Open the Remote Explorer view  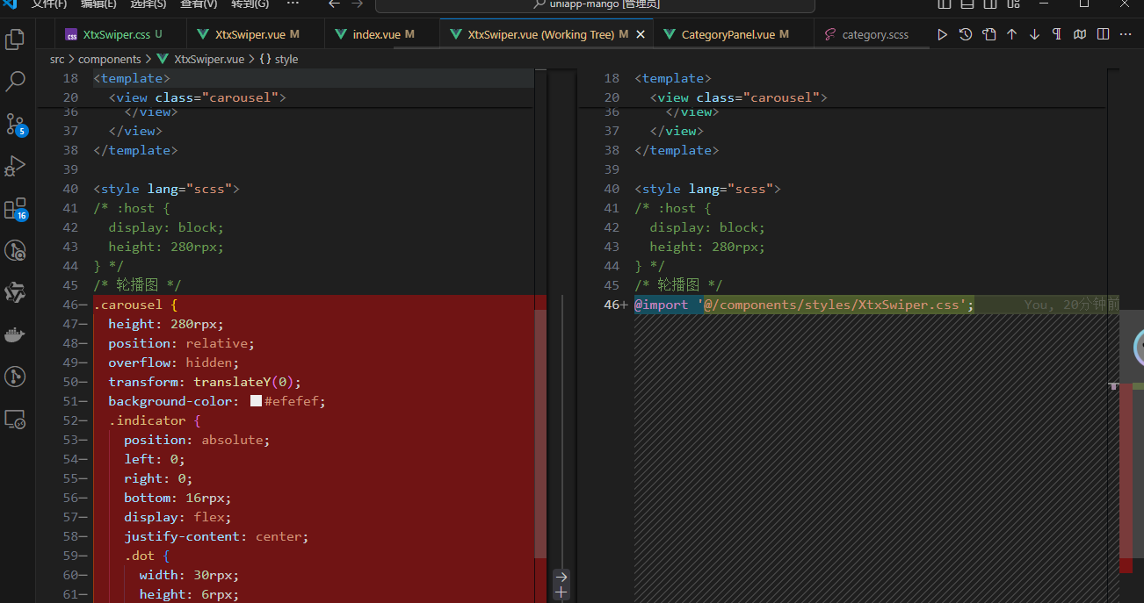tap(15, 420)
